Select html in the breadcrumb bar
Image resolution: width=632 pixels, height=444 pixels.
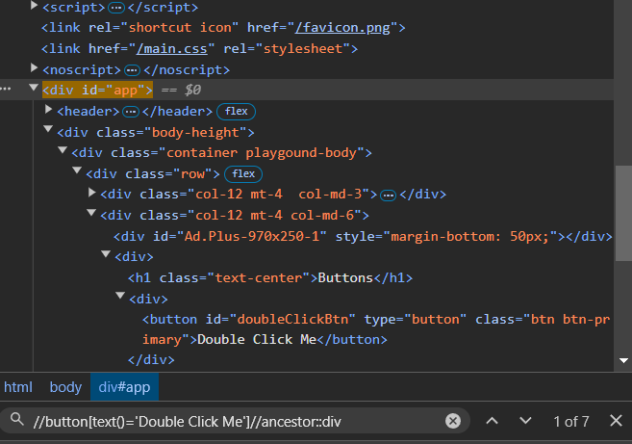[18, 387]
